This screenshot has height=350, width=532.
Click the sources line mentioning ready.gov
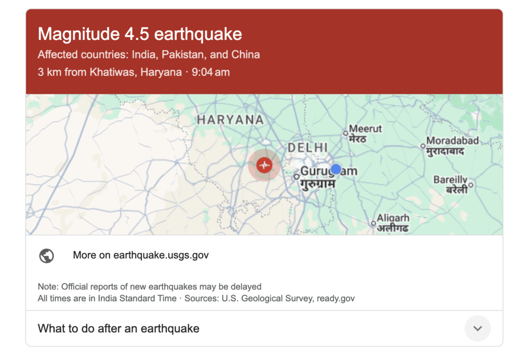[x=196, y=298]
